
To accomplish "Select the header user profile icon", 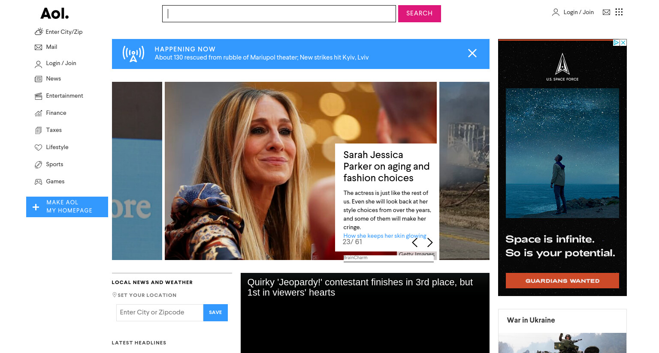I will (556, 12).
